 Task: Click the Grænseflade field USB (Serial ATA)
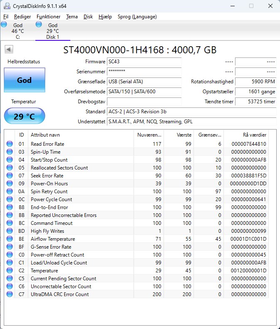144,82
